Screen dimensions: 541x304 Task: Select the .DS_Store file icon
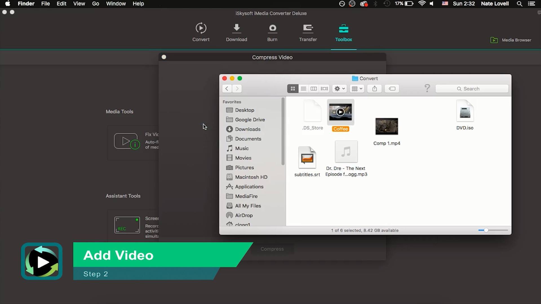(312, 111)
